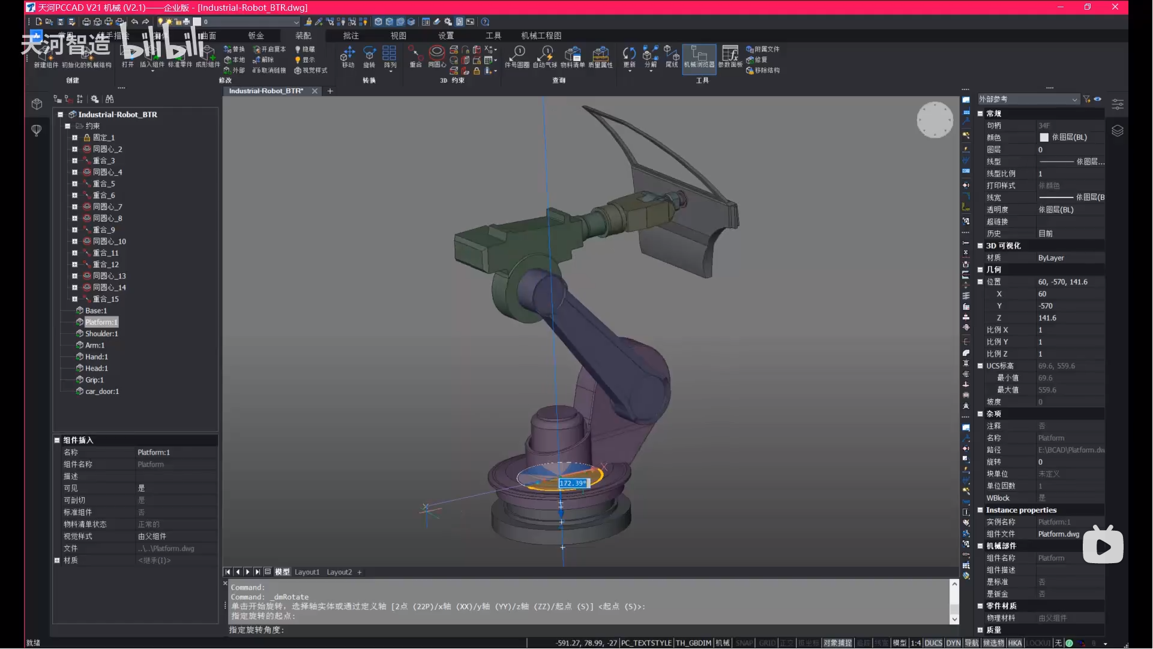Toggle Object Snap (对象捕捉) in status bar
Image resolution: width=1153 pixels, height=649 pixels.
pos(837,643)
